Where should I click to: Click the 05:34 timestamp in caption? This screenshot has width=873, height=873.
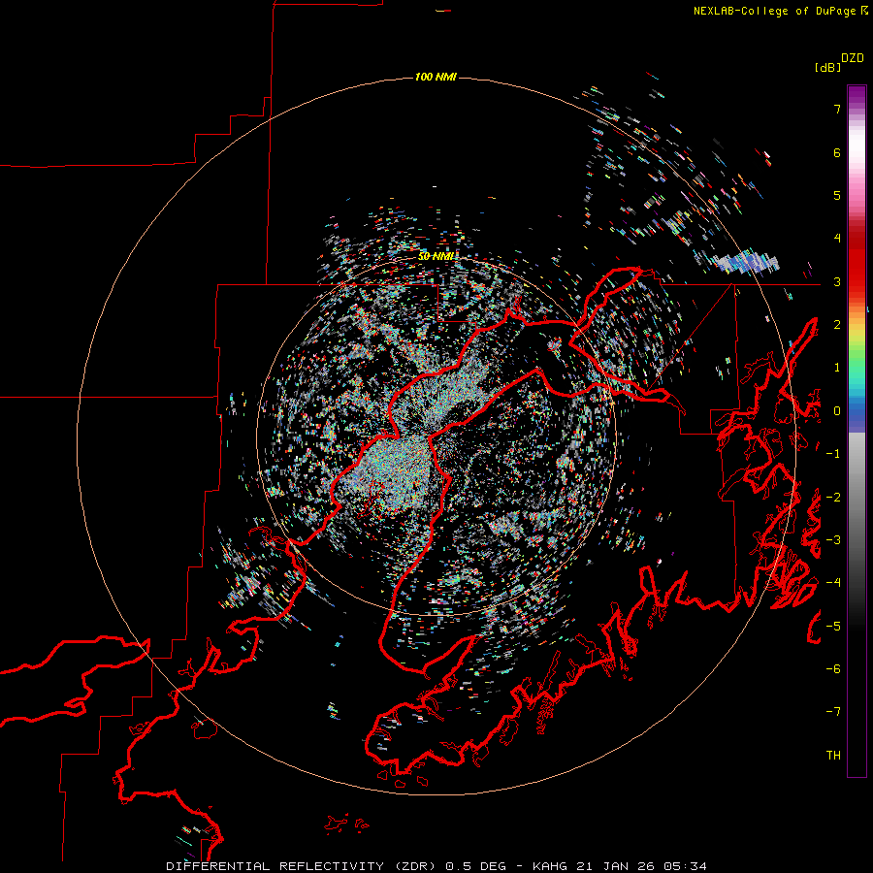[685, 866]
